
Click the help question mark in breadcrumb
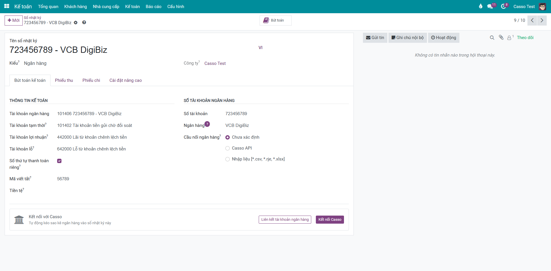[x=84, y=22]
